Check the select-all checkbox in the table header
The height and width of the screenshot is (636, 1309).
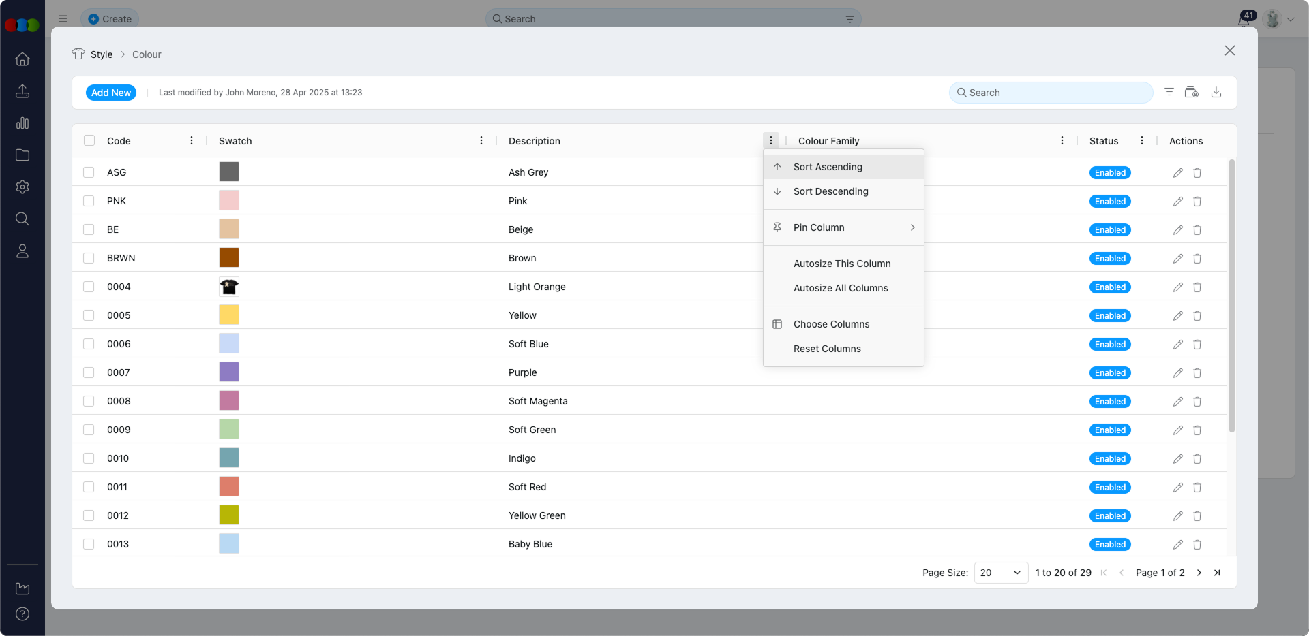[x=89, y=140]
